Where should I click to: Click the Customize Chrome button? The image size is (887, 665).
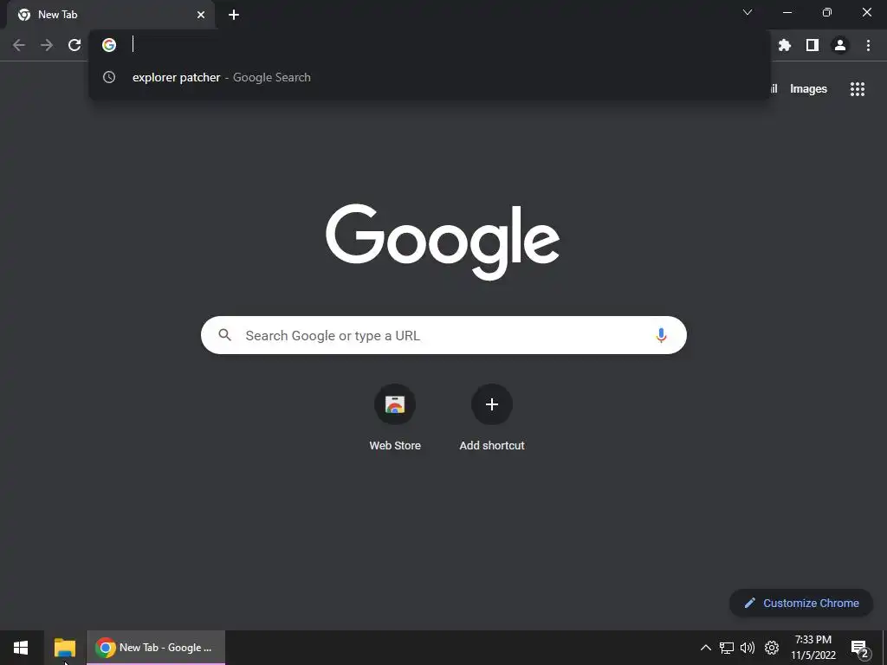pyautogui.click(x=801, y=603)
